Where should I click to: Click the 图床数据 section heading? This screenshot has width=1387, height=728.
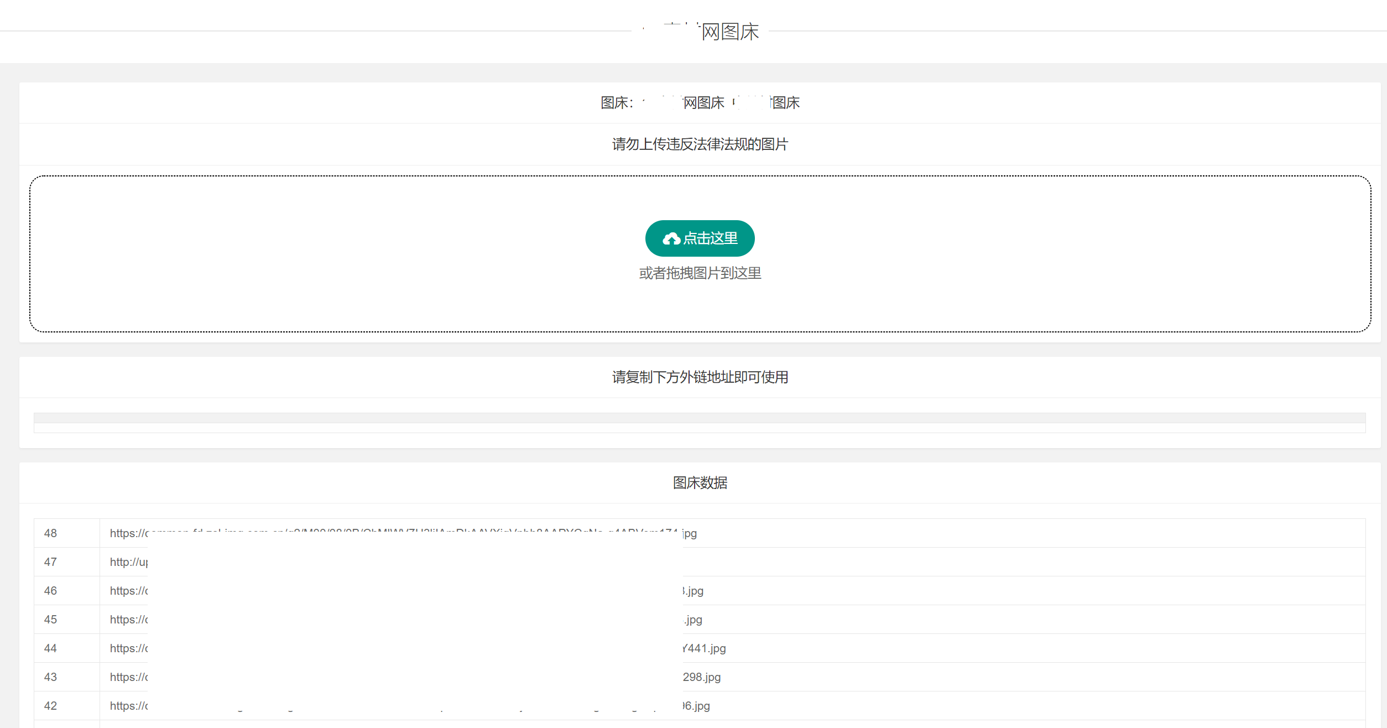pos(700,482)
